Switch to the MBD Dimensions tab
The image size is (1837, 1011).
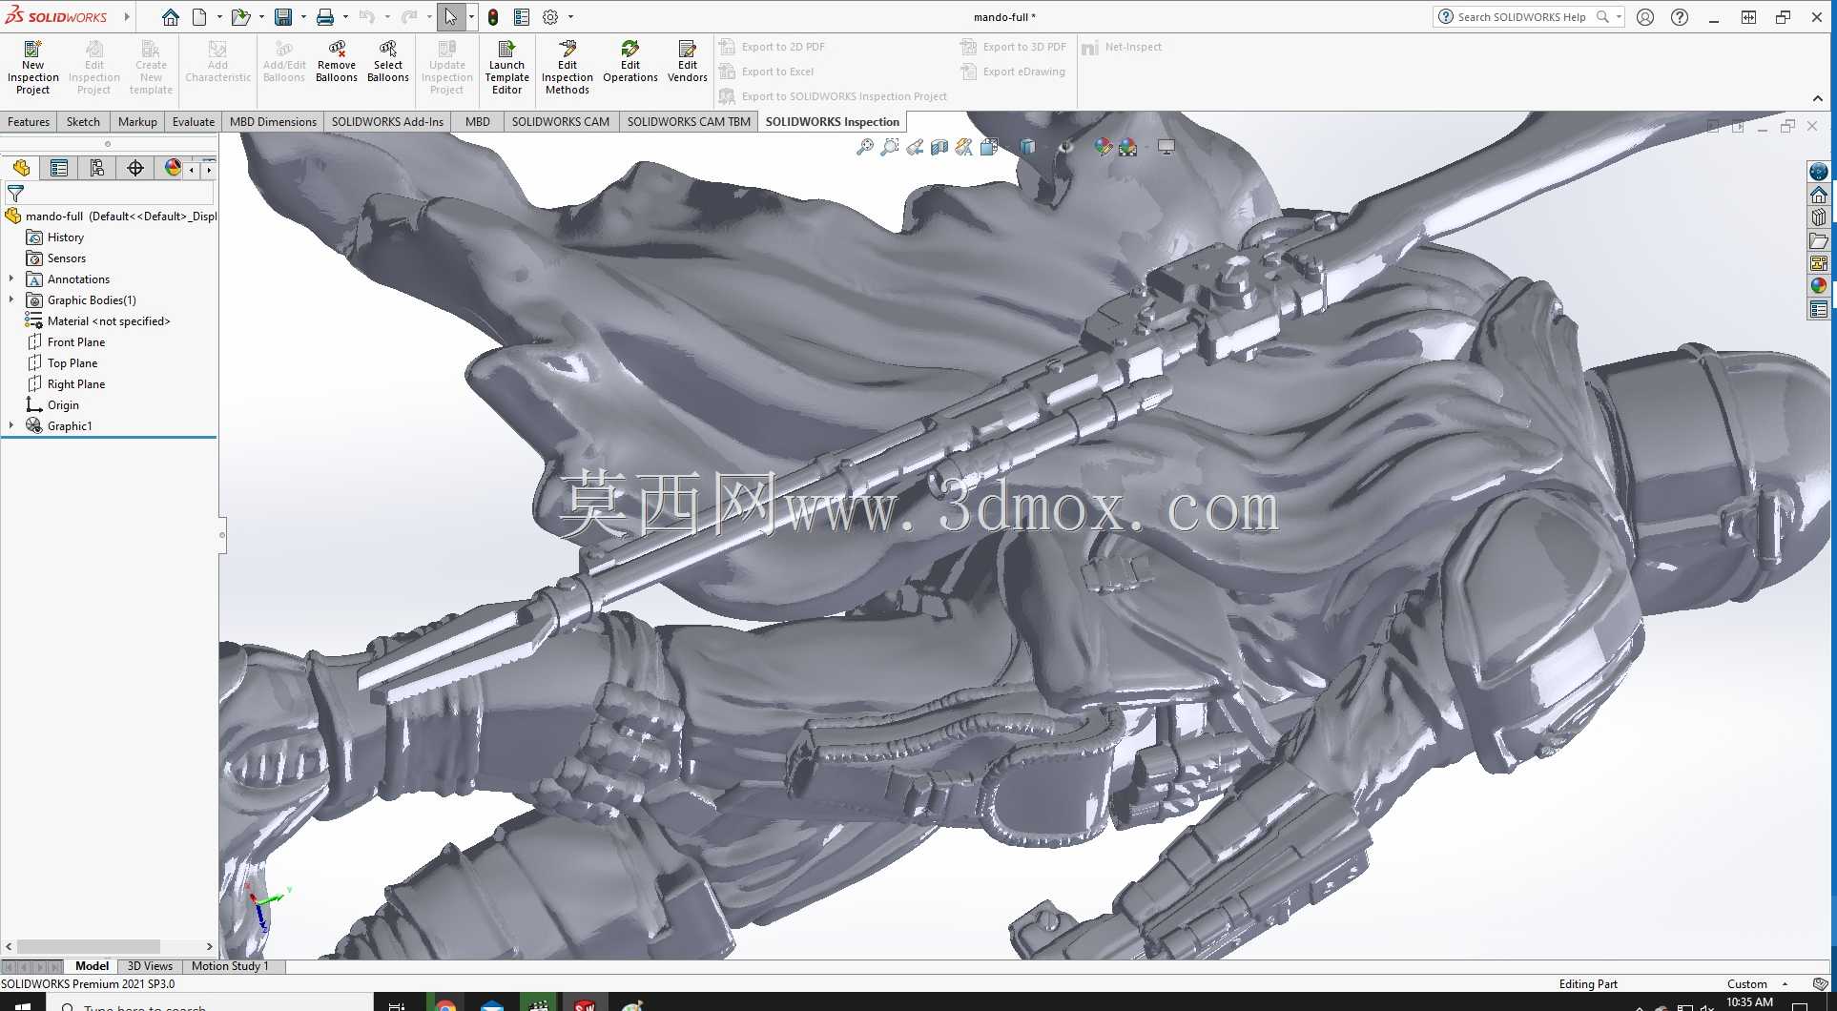[x=273, y=122]
